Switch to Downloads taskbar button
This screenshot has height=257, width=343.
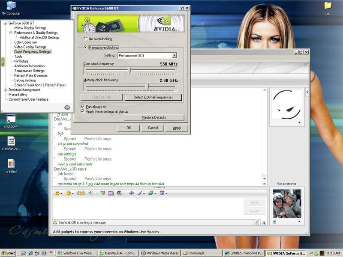pos(202,253)
